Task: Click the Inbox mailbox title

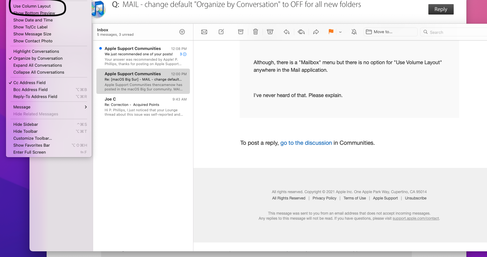Action: click(x=103, y=30)
